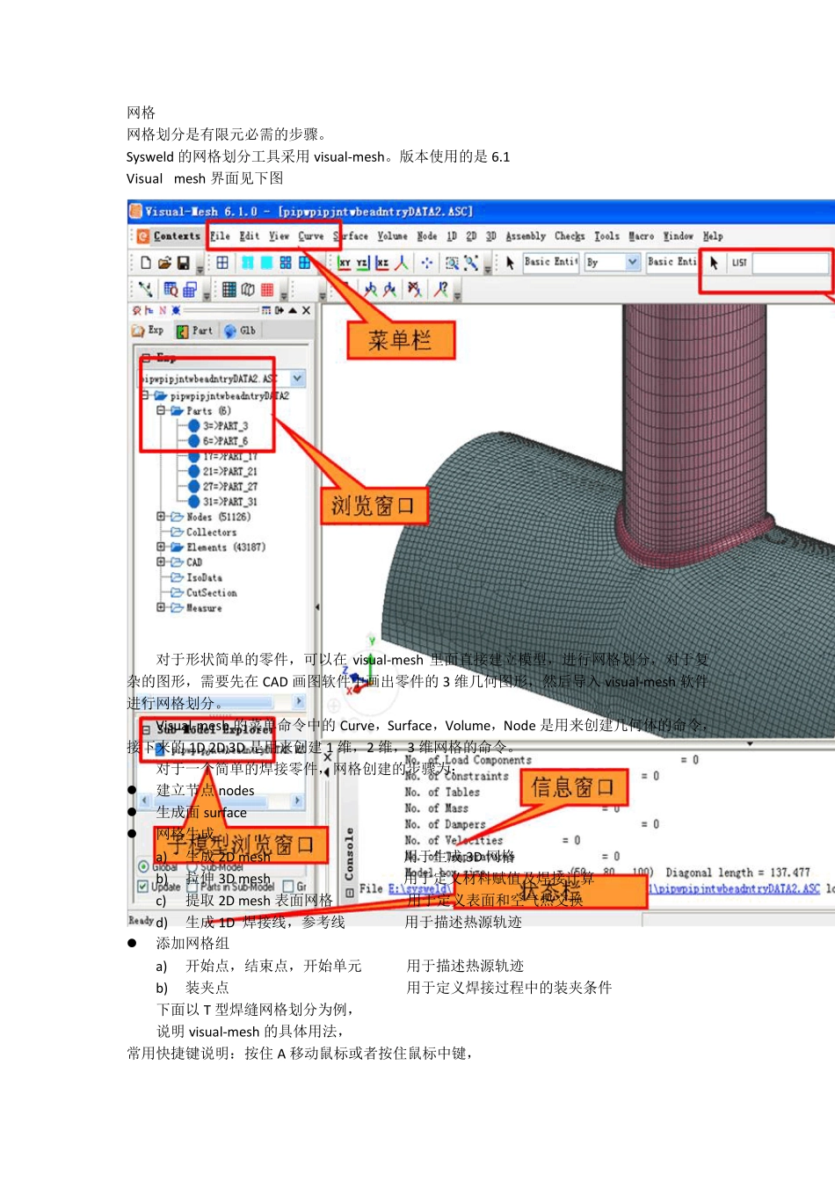The image size is (835, 1181).
Task: Select the Global radio button
Action: pos(143,866)
